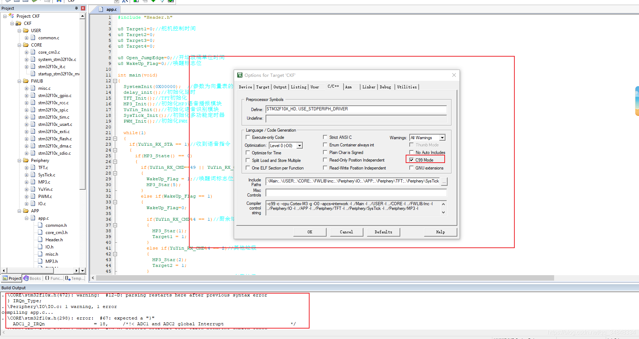This screenshot has height=339, width=639.
Task: Click the Define preprocessor symbols field
Action: tap(356, 109)
